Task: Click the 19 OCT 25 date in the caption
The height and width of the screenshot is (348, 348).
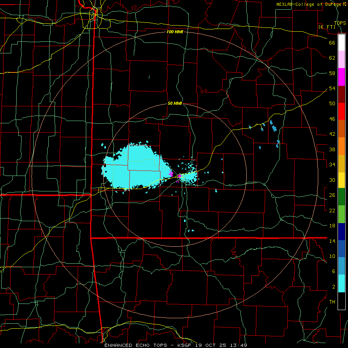Action: (211, 345)
